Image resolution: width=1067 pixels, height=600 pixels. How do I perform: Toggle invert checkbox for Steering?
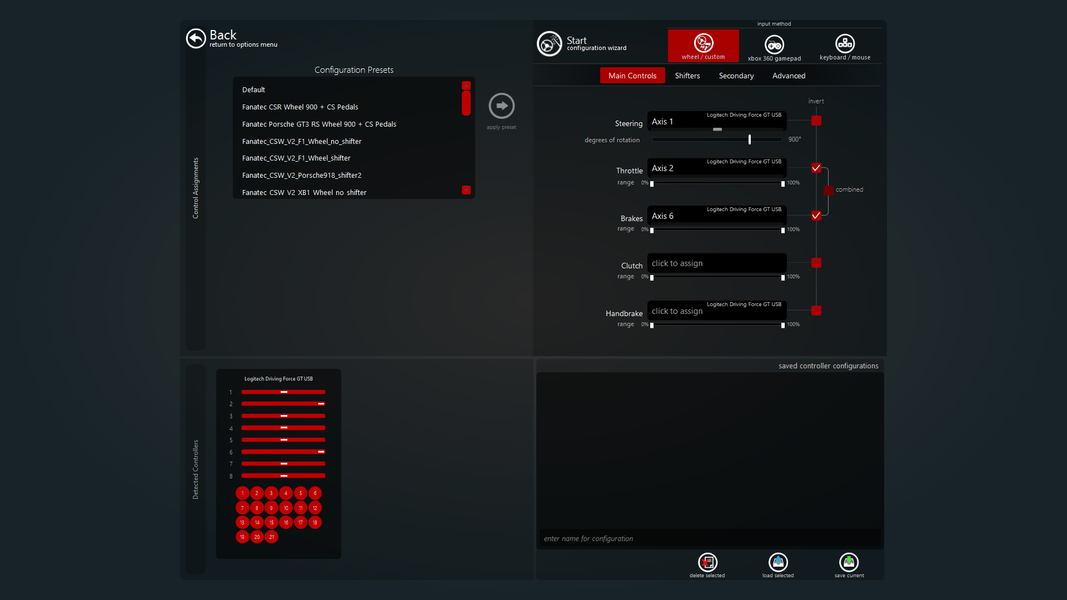point(816,121)
